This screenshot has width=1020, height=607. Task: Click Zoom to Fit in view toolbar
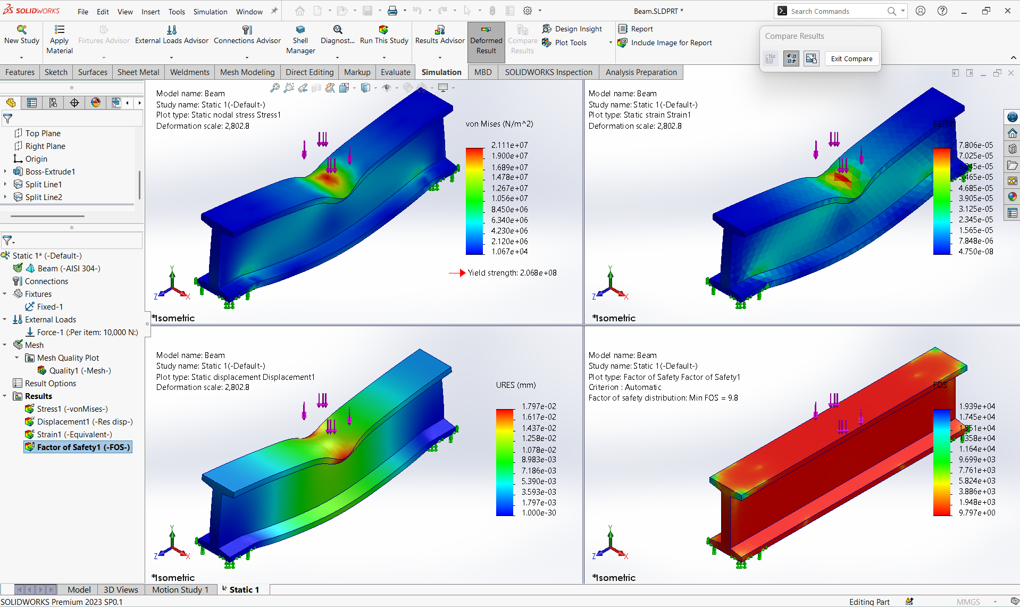274,88
